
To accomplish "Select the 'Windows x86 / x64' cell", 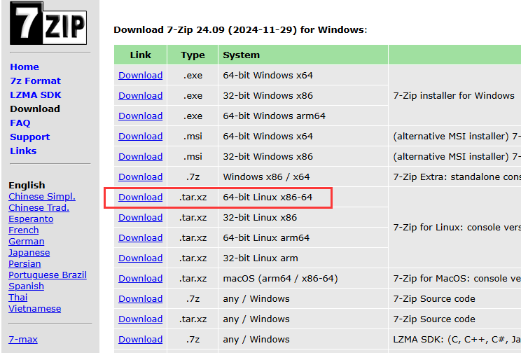I will [303, 176].
